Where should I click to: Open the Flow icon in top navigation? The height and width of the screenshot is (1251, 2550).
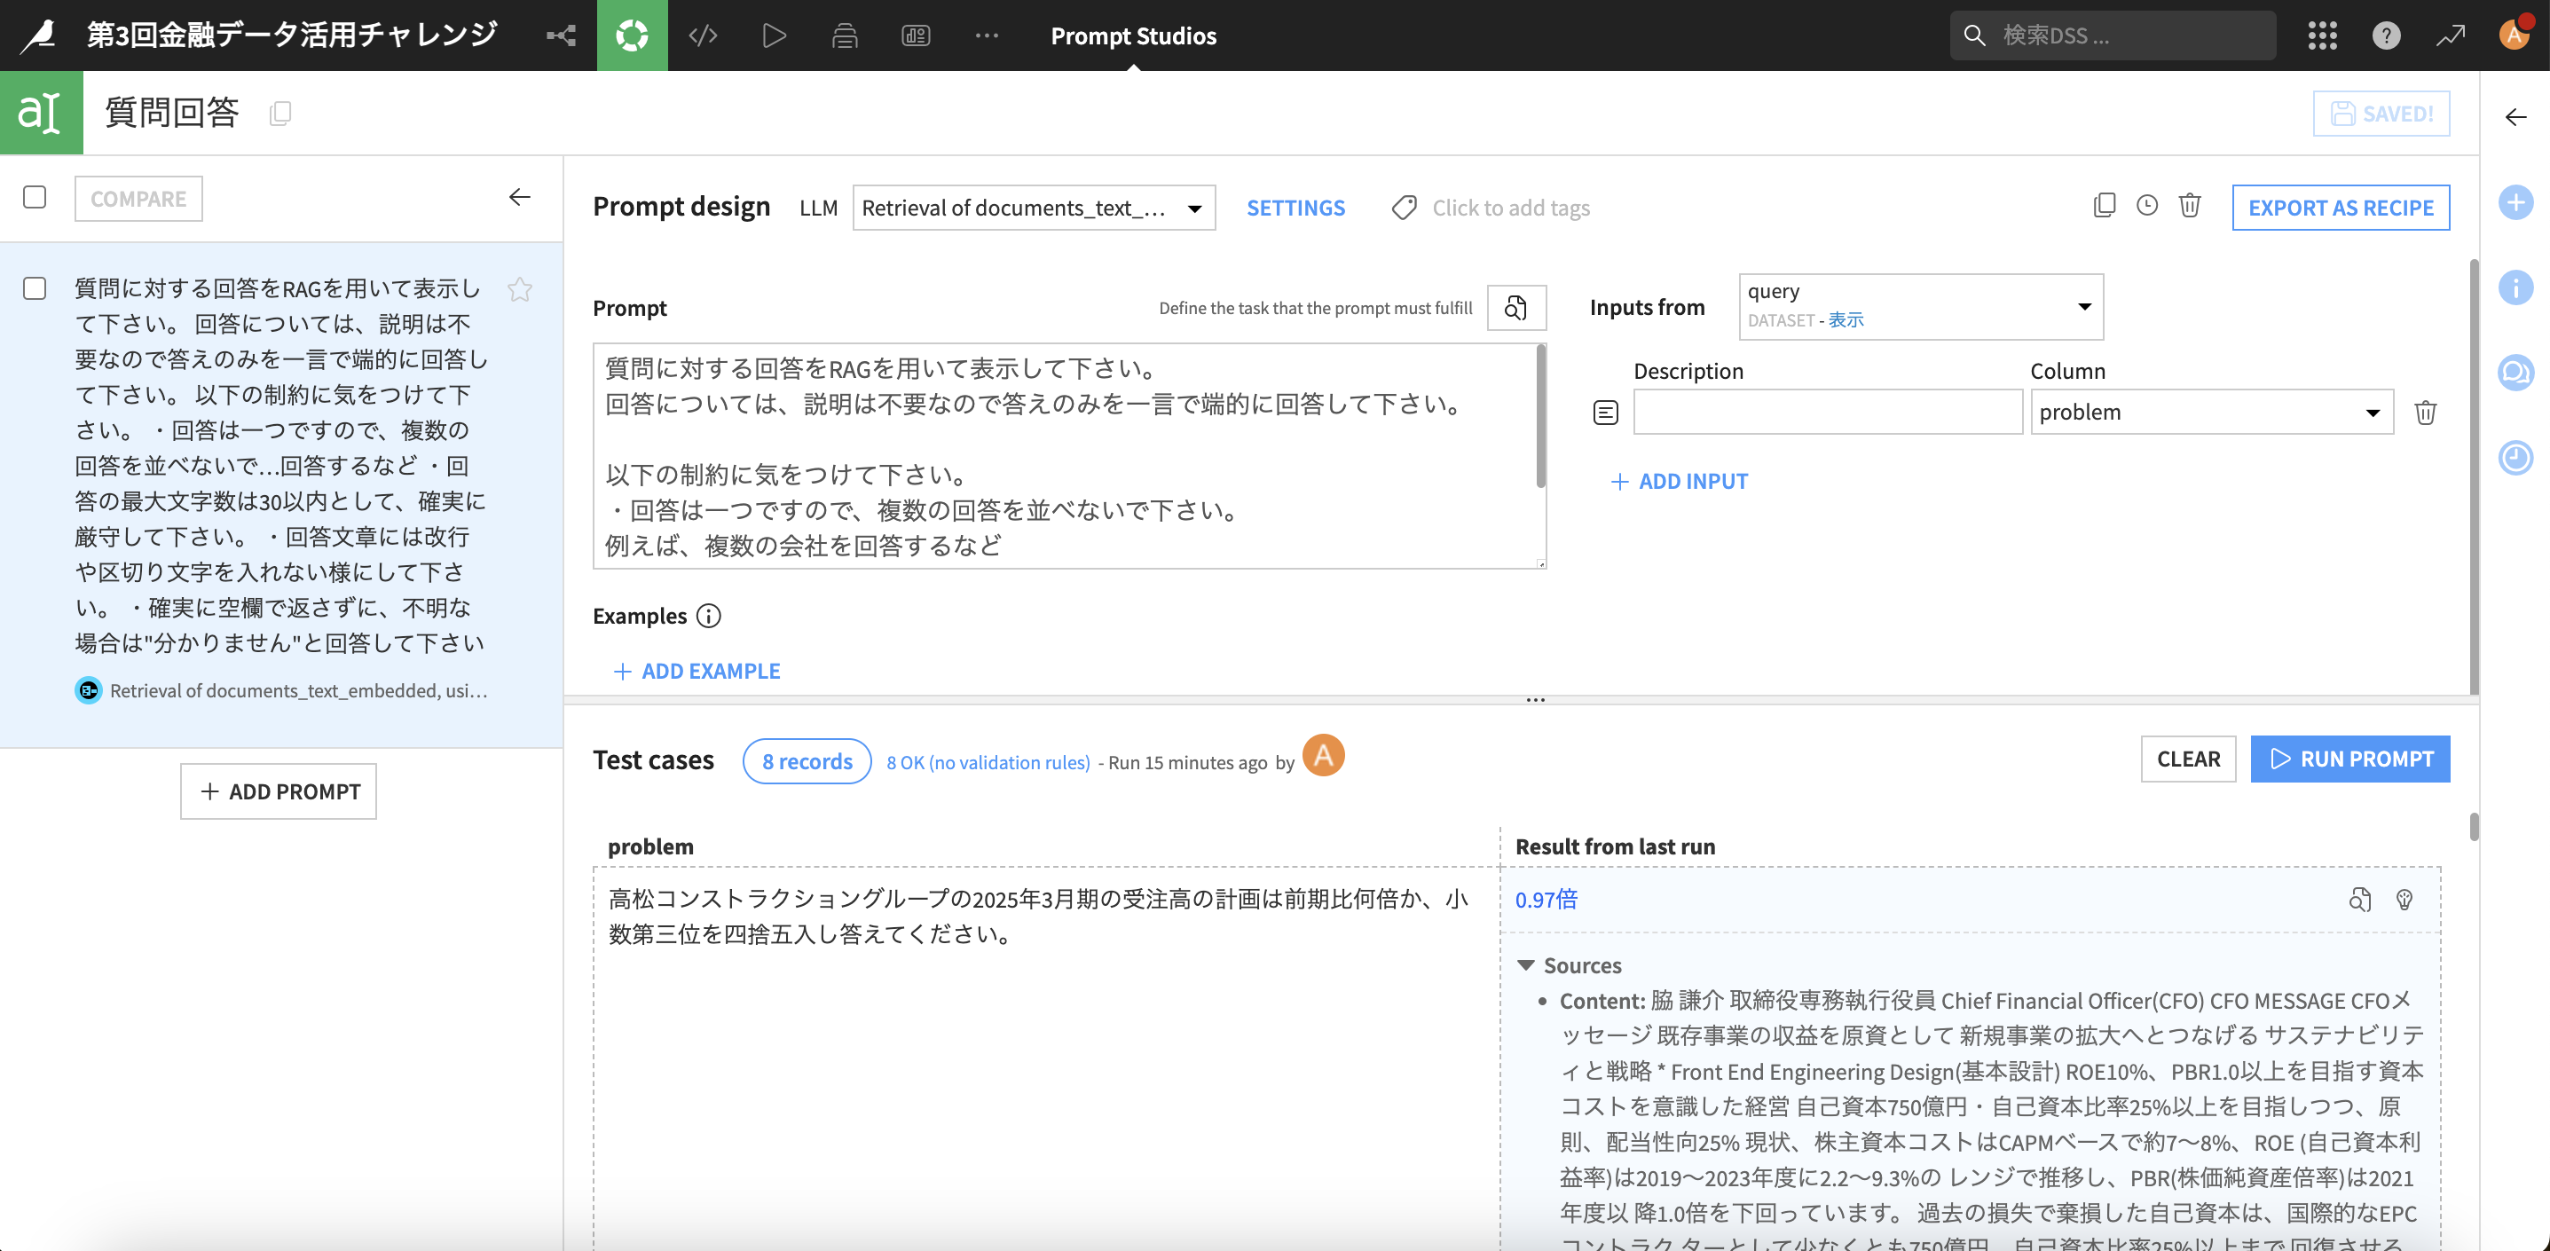tap(562, 35)
